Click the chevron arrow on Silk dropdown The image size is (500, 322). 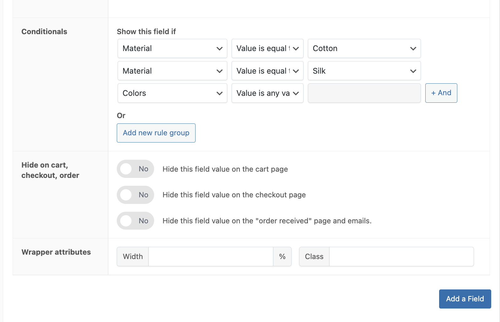(x=413, y=71)
